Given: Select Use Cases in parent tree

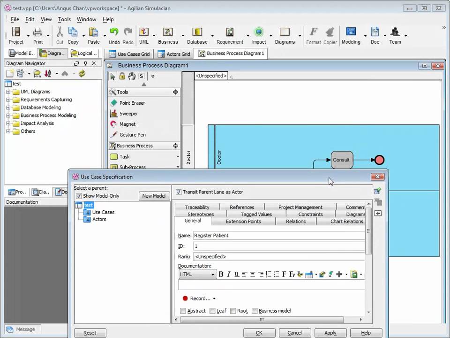Looking at the screenshot, I should (103, 212).
